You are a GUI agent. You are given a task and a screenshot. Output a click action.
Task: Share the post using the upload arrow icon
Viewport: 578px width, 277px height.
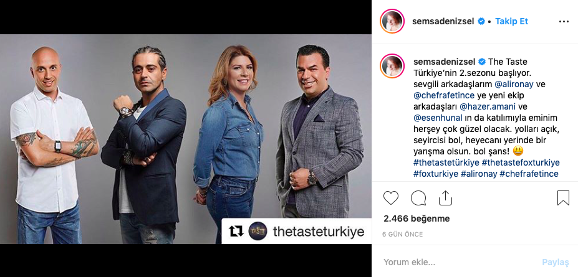click(445, 198)
